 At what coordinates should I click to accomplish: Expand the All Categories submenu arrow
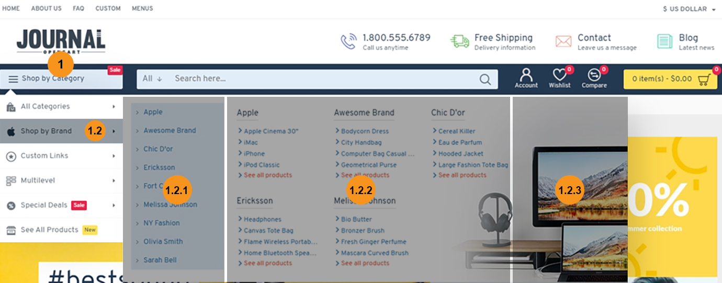coord(114,107)
